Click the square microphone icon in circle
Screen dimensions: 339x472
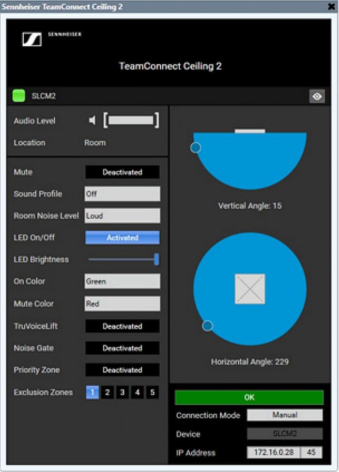pos(250,289)
